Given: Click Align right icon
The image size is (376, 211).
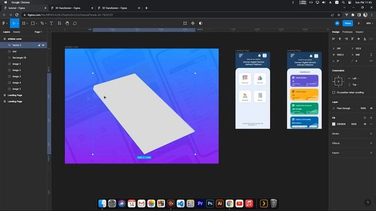Looking at the screenshot, I should [346, 39].
